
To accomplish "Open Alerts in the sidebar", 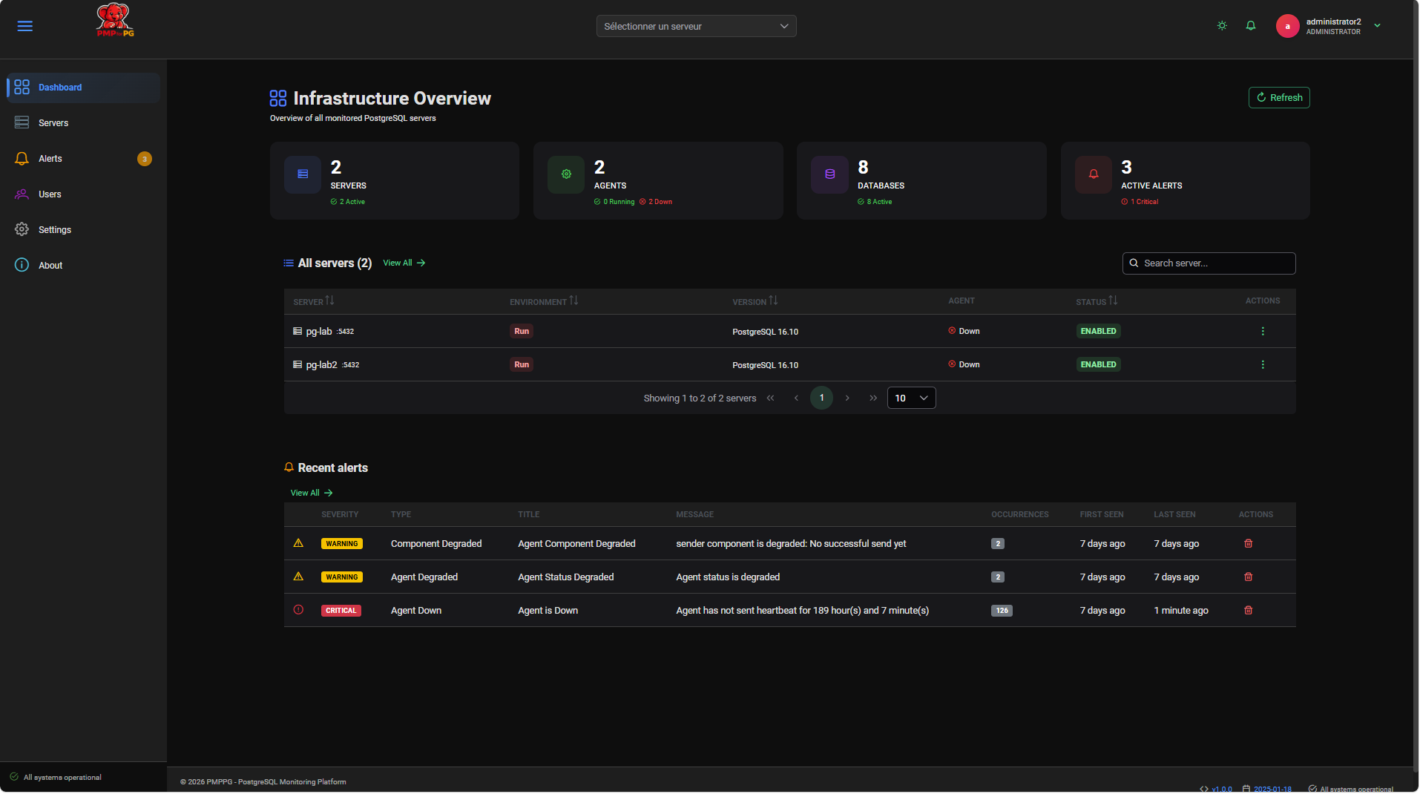I will click(x=83, y=159).
